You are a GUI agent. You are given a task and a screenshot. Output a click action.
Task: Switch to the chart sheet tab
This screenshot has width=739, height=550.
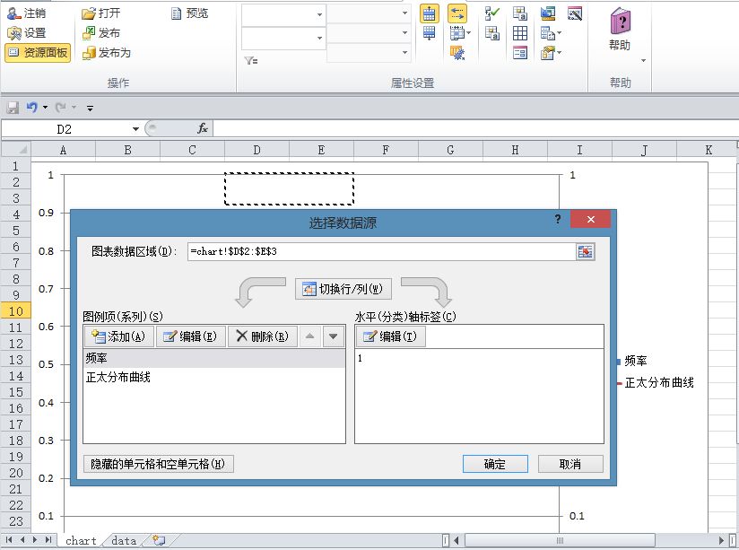81,540
